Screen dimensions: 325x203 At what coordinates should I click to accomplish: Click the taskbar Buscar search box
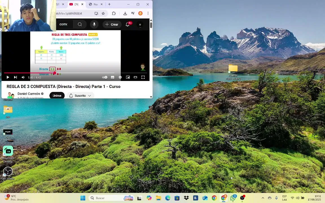click(111, 198)
